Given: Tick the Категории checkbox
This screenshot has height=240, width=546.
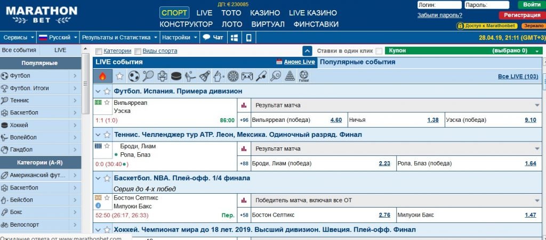Looking at the screenshot, I should [x=99, y=52].
